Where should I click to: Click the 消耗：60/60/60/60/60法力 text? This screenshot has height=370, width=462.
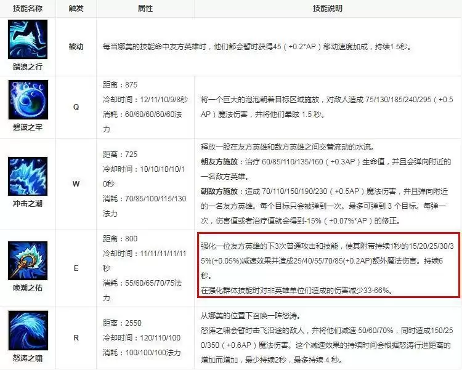(x=142, y=121)
